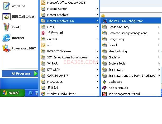Expand the Translators and 3rd Party Interfaces arrow

tap(159, 75)
